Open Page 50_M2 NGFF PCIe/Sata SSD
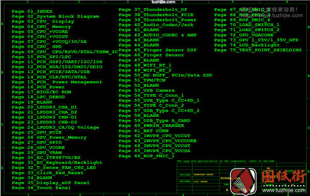 point(165,75)
